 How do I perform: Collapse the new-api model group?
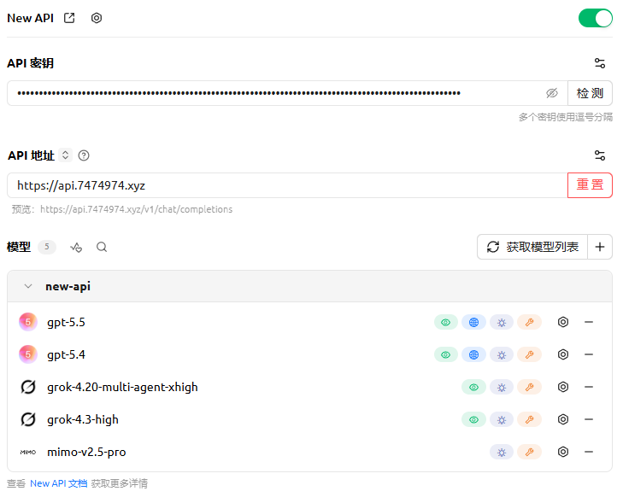(x=28, y=286)
